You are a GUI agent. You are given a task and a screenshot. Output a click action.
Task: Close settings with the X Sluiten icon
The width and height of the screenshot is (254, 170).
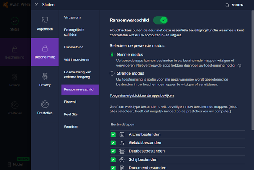36,5
